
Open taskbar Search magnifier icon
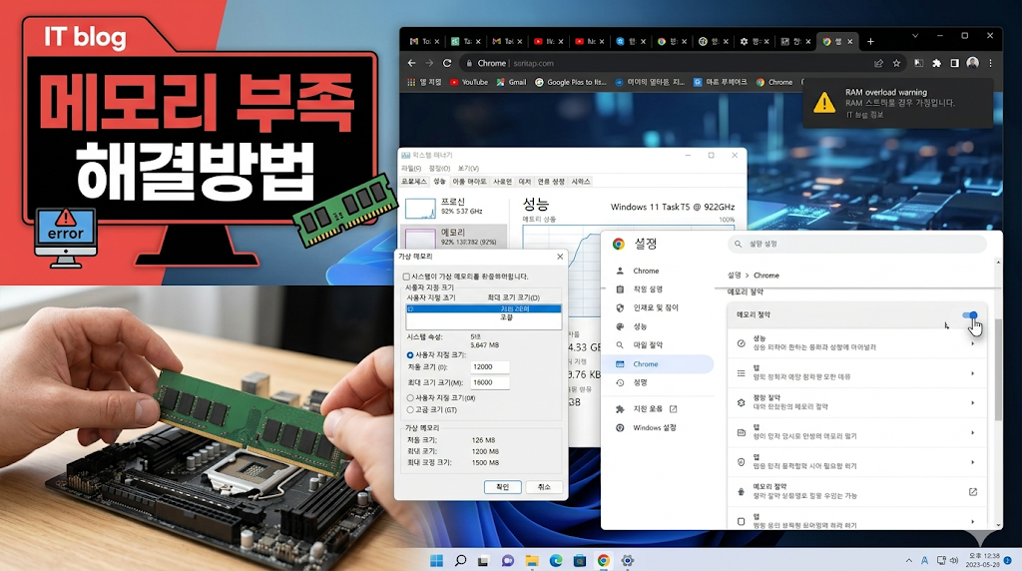point(461,561)
